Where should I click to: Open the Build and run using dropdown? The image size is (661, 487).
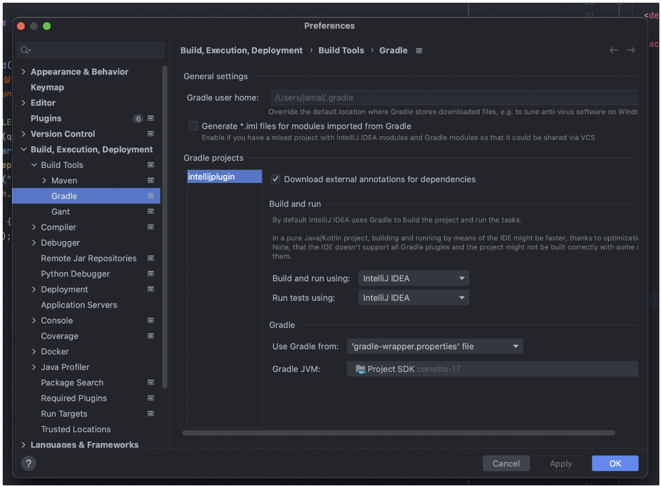coord(414,279)
